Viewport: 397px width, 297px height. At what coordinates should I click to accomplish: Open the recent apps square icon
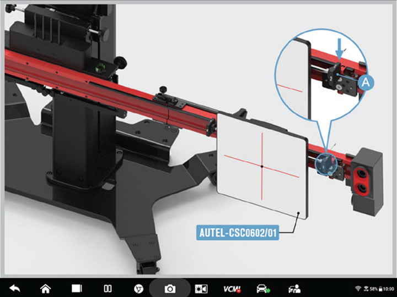(77, 288)
